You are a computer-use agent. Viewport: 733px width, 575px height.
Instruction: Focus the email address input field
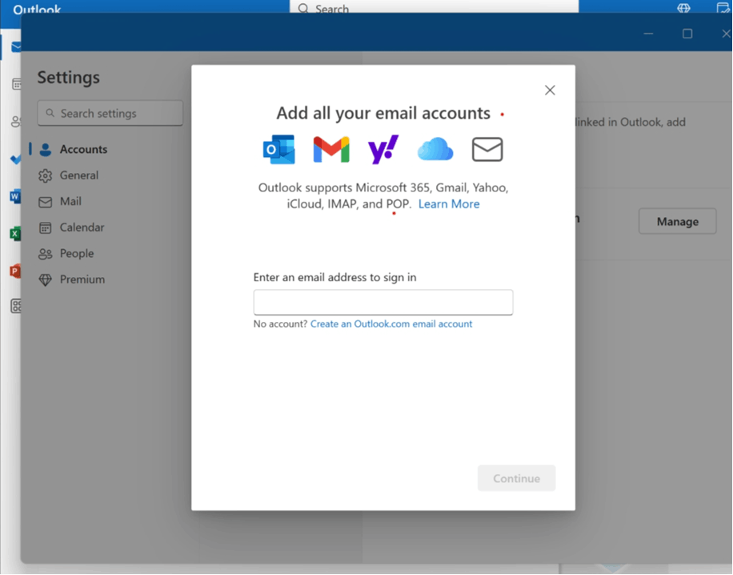point(383,302)
